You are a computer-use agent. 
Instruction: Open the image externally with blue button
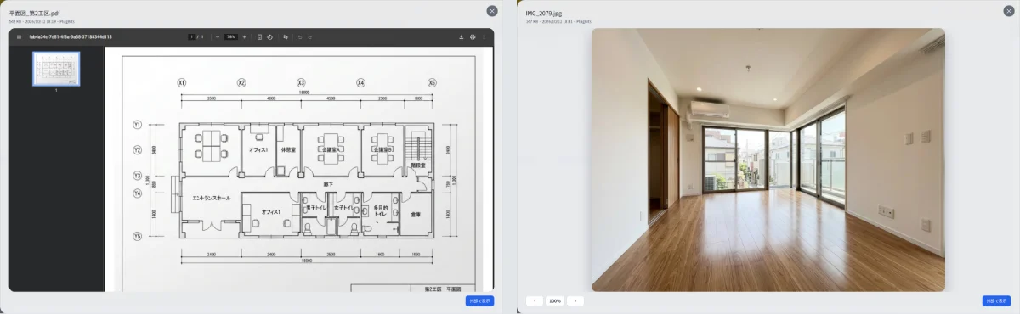(x=996, y=300)
